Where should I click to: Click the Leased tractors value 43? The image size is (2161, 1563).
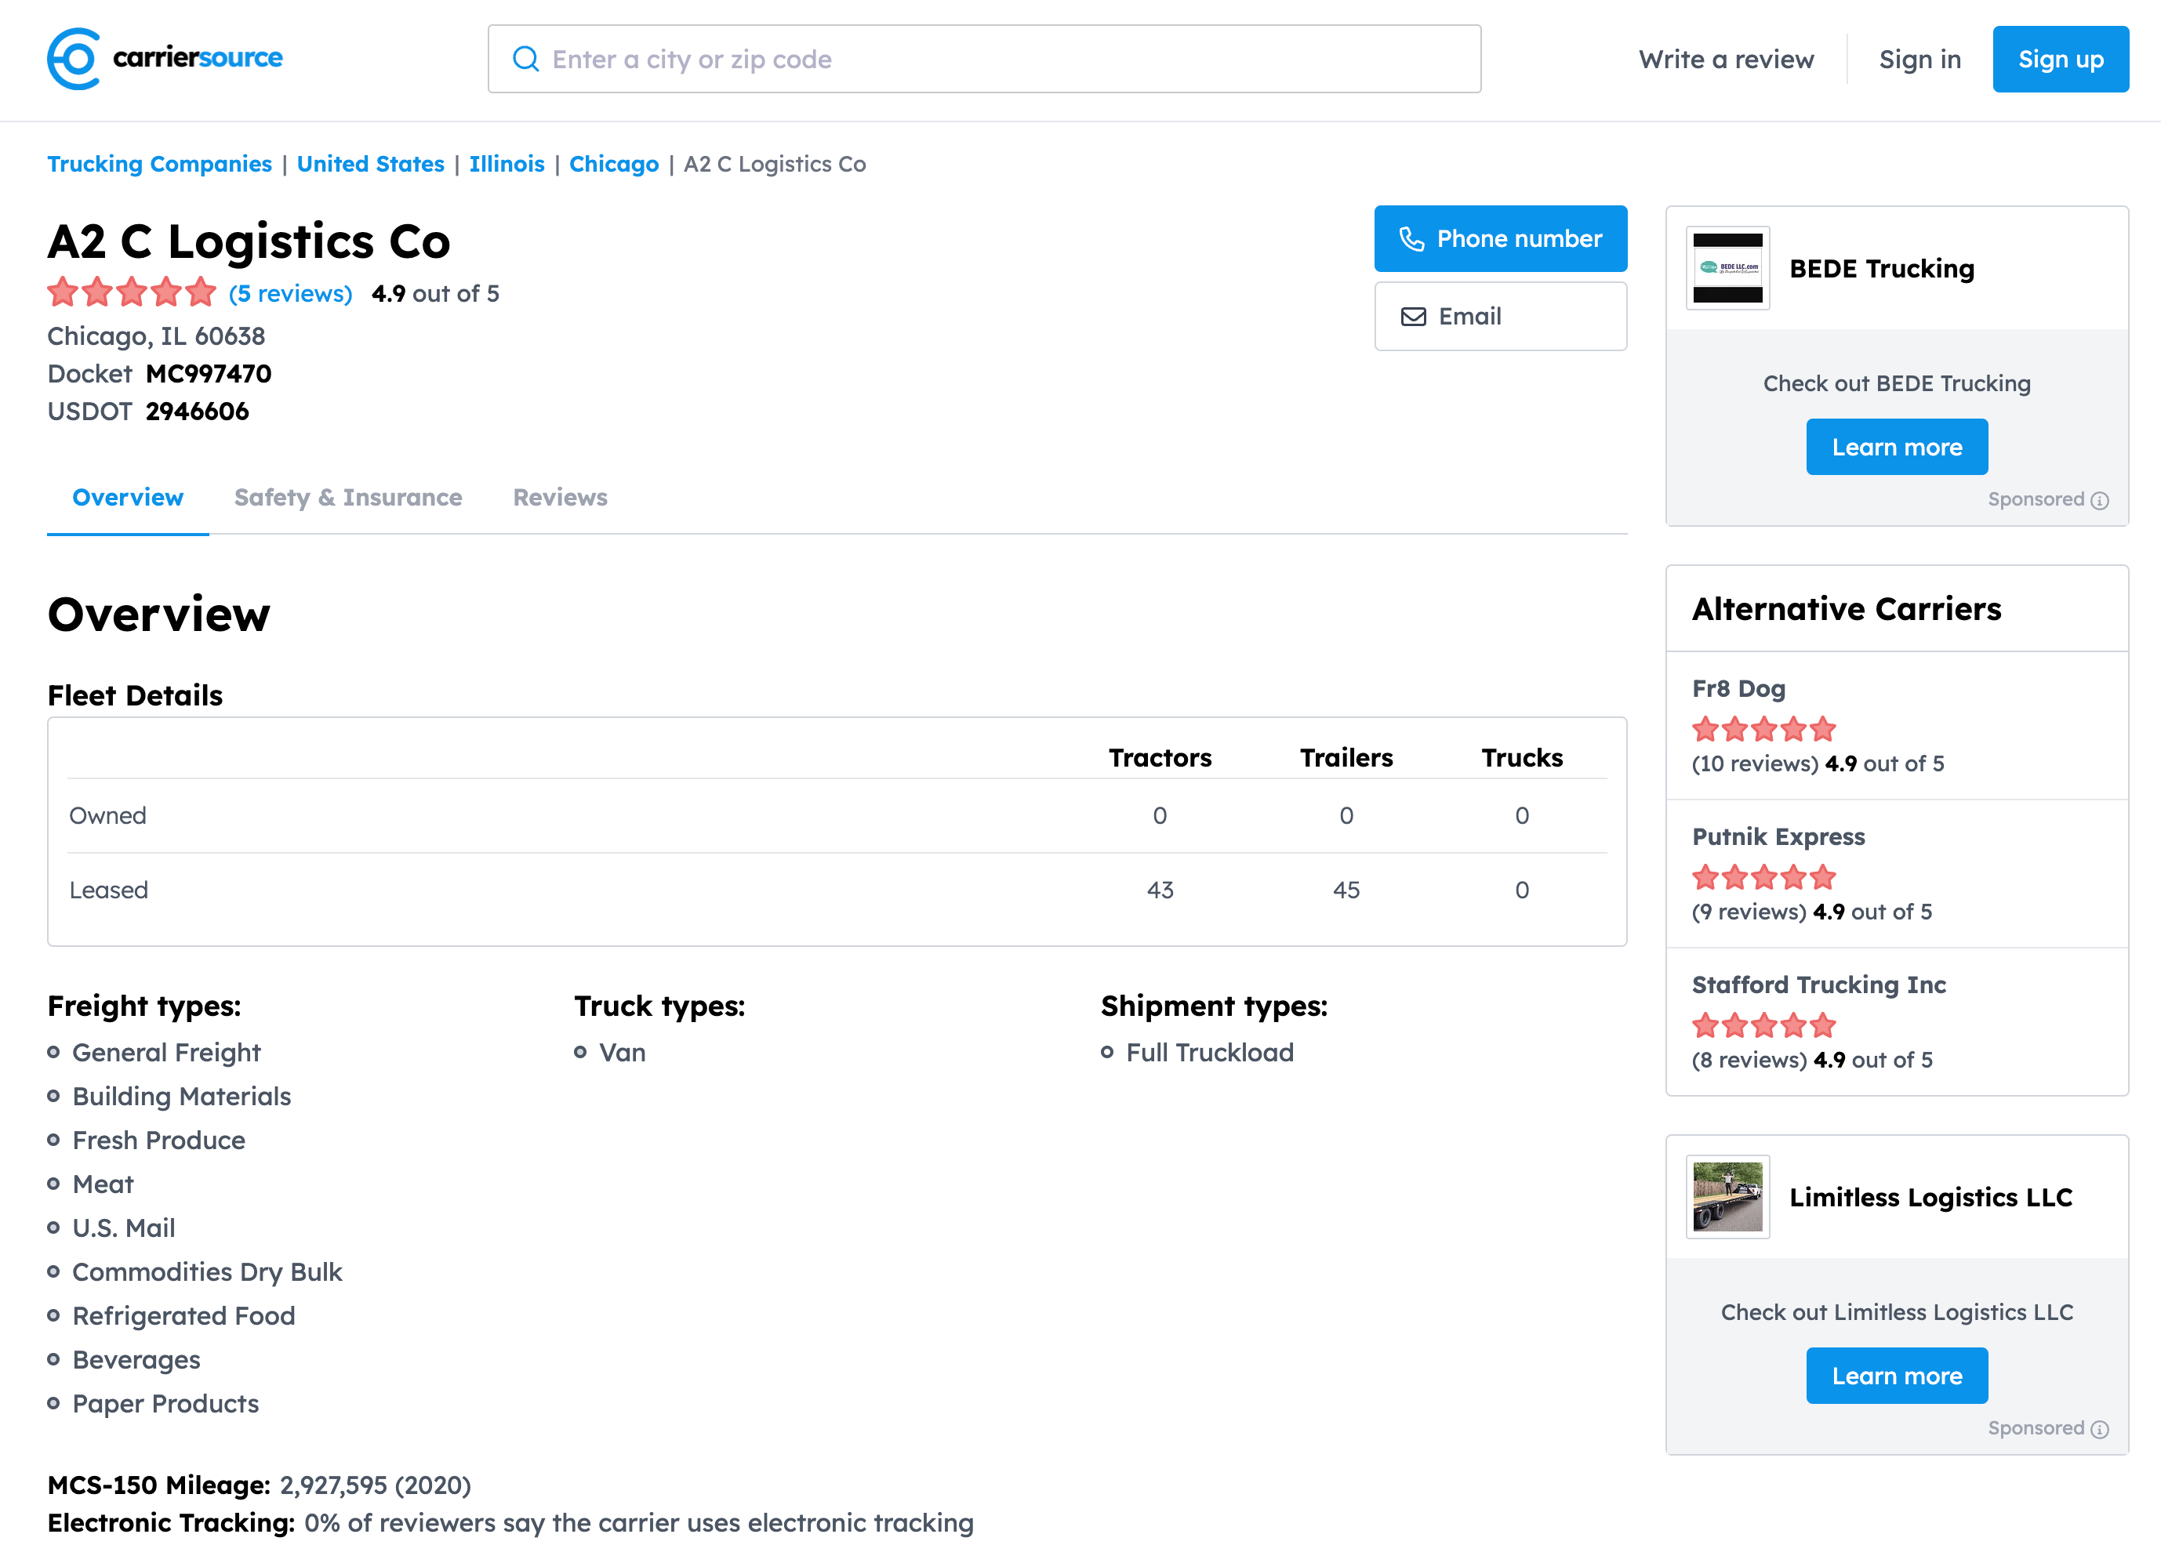coord(1160,890)
